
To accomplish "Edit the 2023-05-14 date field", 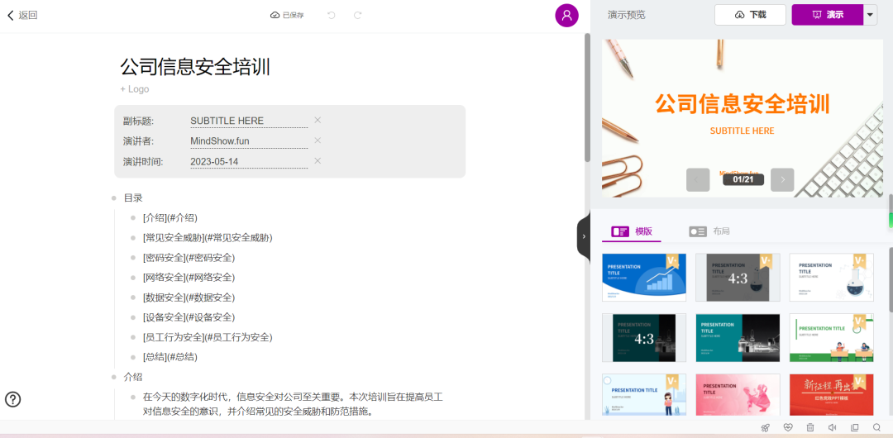I will click(249, 161).
